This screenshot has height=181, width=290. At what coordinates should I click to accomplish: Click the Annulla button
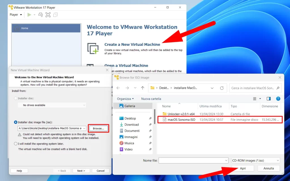pyautogui.click(x=268, y=168)
